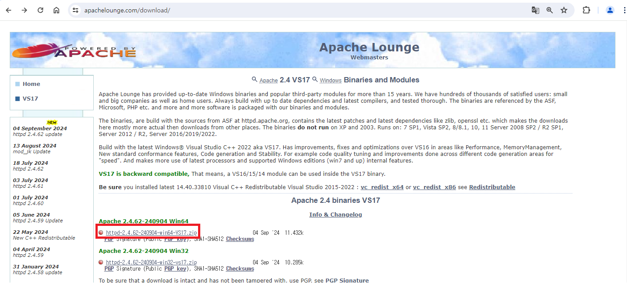View site information icon in address bar

click(x=75, y=10)
